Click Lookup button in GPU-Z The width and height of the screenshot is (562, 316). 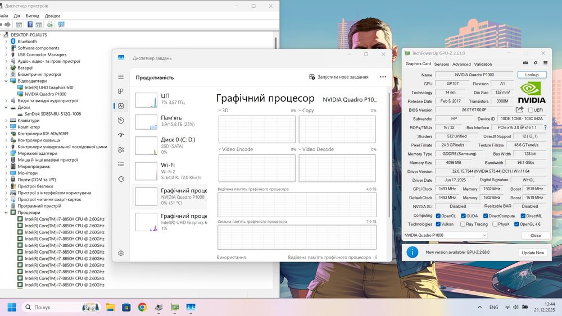tap(532, 75)
